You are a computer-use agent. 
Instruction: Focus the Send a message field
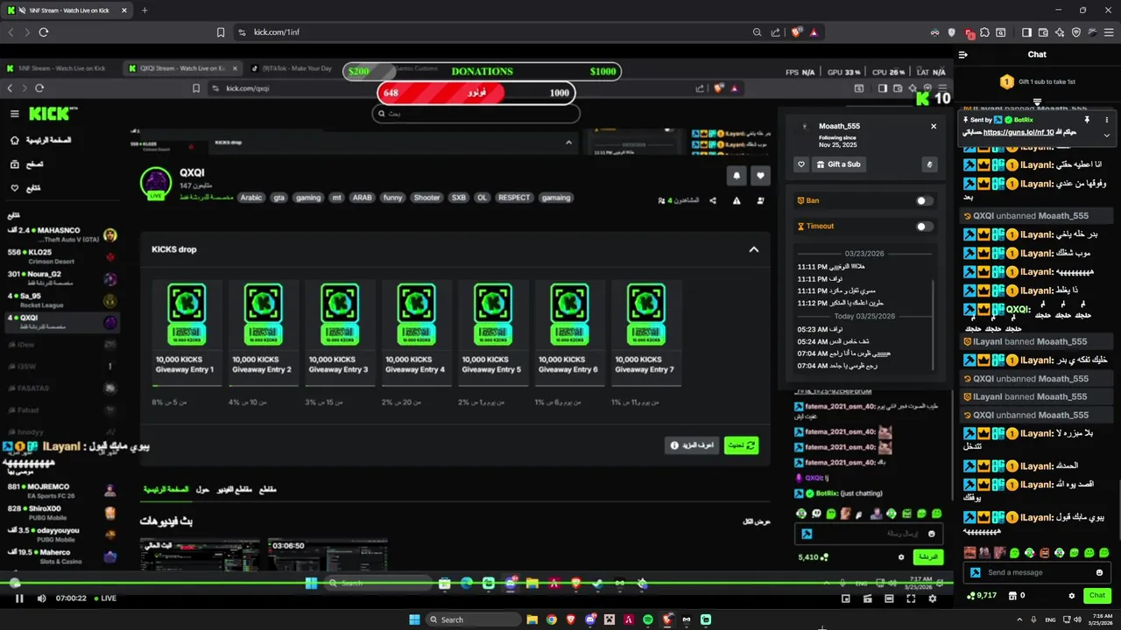1037,572
